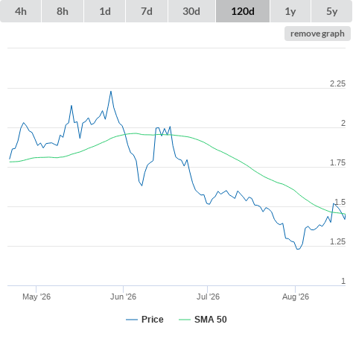Image resolution: width=353 pixels, height=339 pixels.
Task: Show the 7d price history
Action: click(147, 11)
